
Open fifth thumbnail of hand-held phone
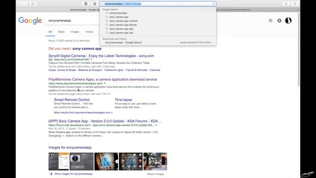(x=155, y=162)
